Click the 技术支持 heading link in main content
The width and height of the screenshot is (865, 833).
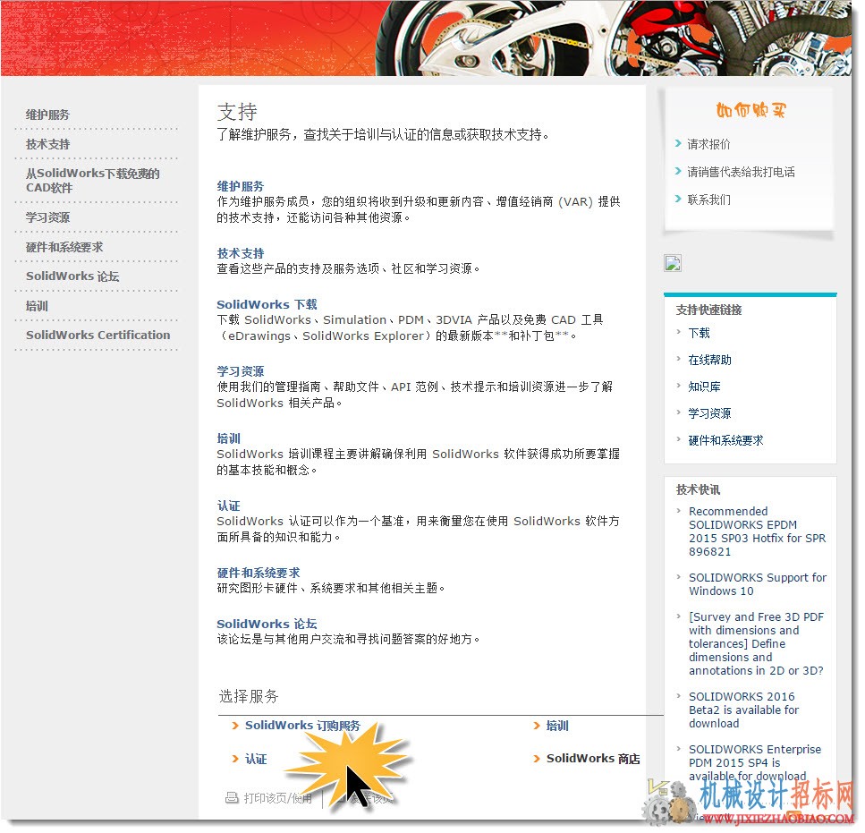(x=241, y=254)
